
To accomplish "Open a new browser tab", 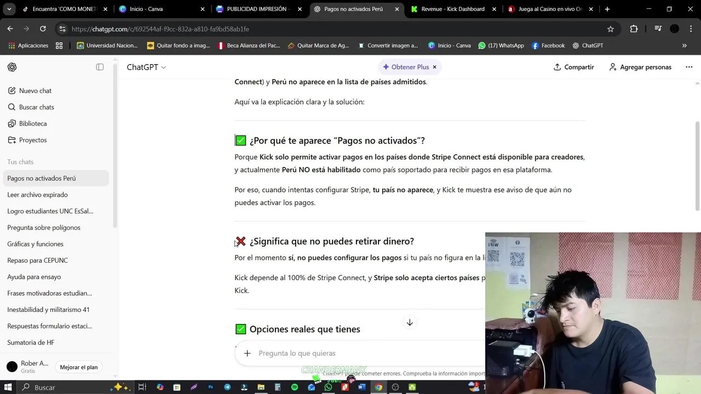I will 607,9.
